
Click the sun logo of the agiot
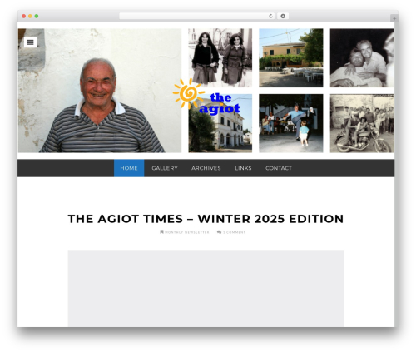coord(188,93)
